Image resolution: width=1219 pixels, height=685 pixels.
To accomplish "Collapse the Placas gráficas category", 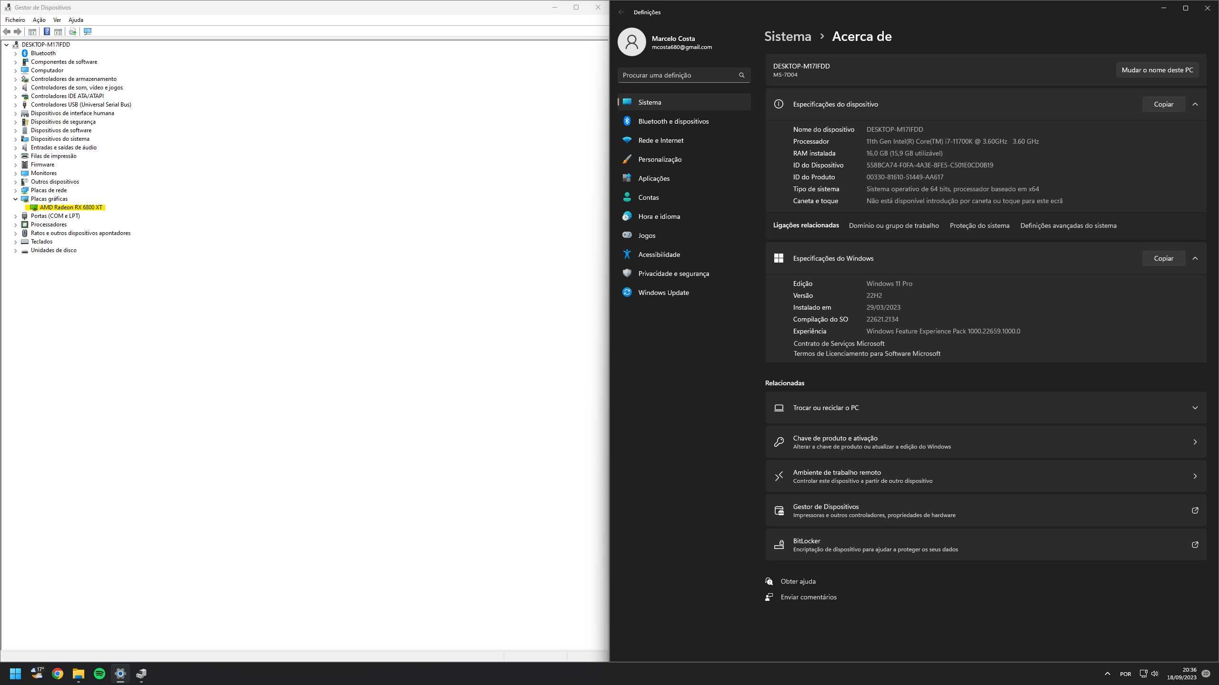I will coord(15,199).
